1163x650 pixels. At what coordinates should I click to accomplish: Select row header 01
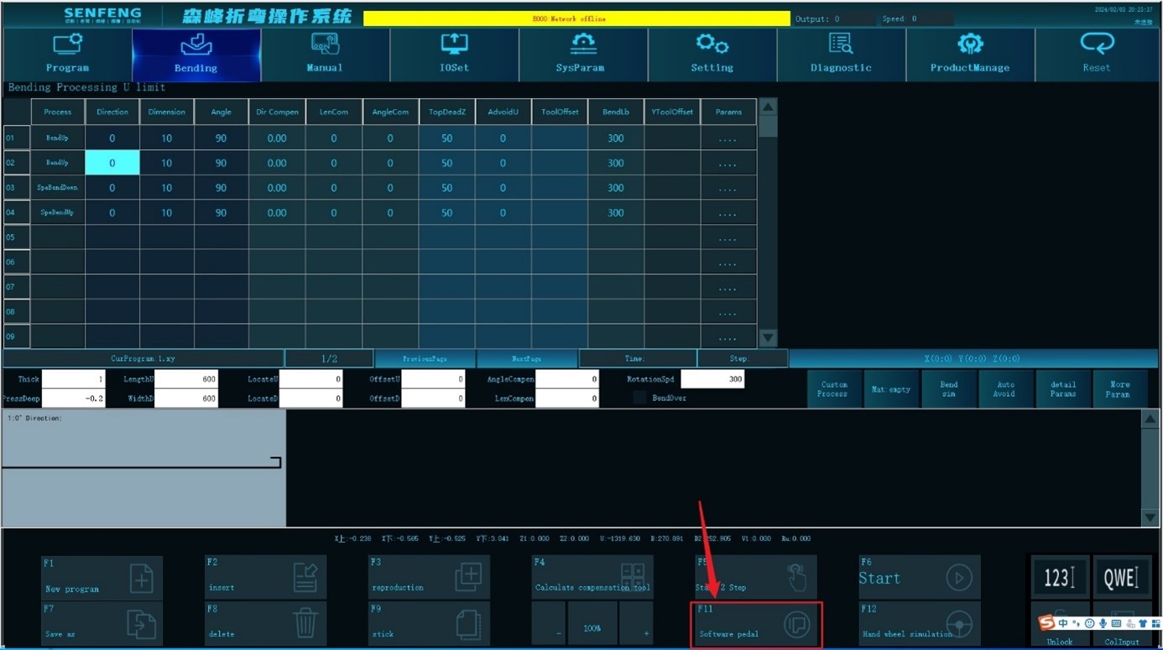[17, 138]
